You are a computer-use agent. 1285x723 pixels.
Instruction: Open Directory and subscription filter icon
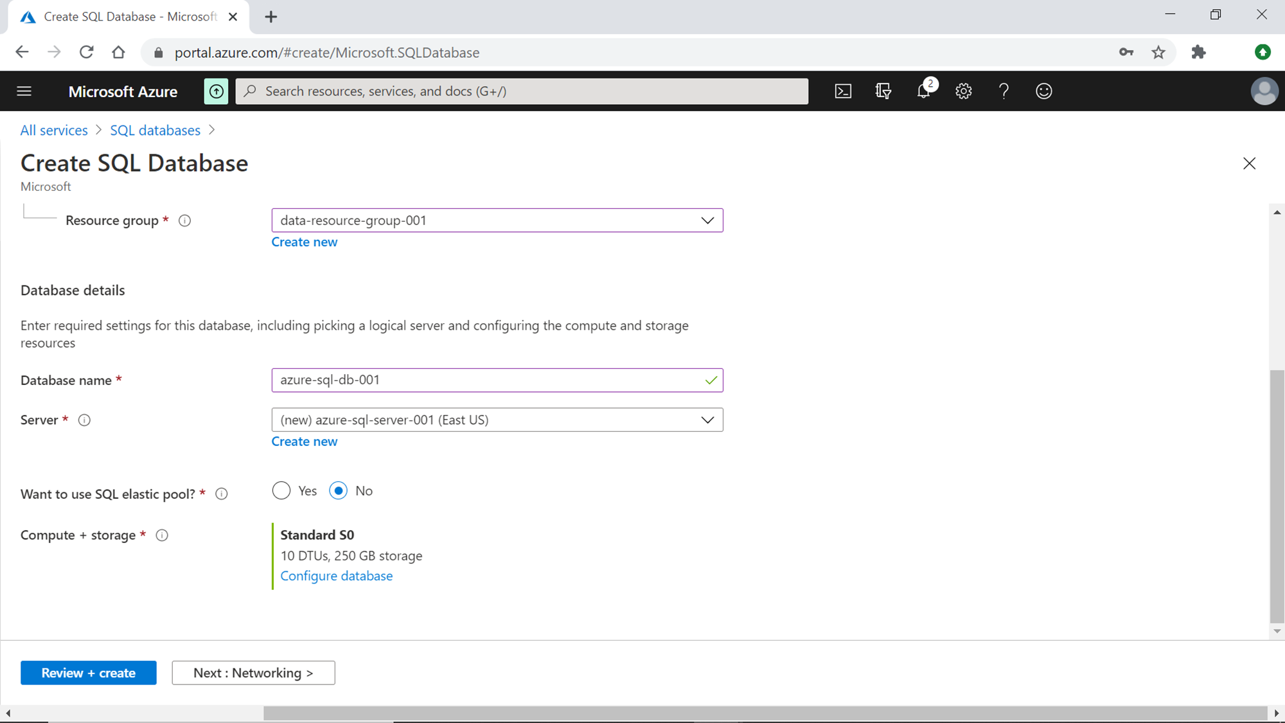coord(883,91)
